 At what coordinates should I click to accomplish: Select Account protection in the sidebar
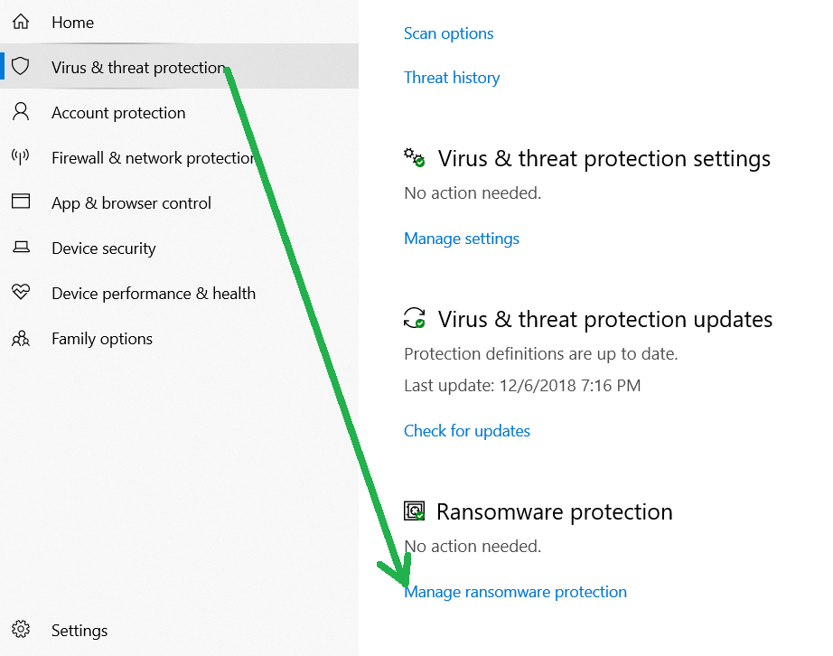[x=118, y=112]
